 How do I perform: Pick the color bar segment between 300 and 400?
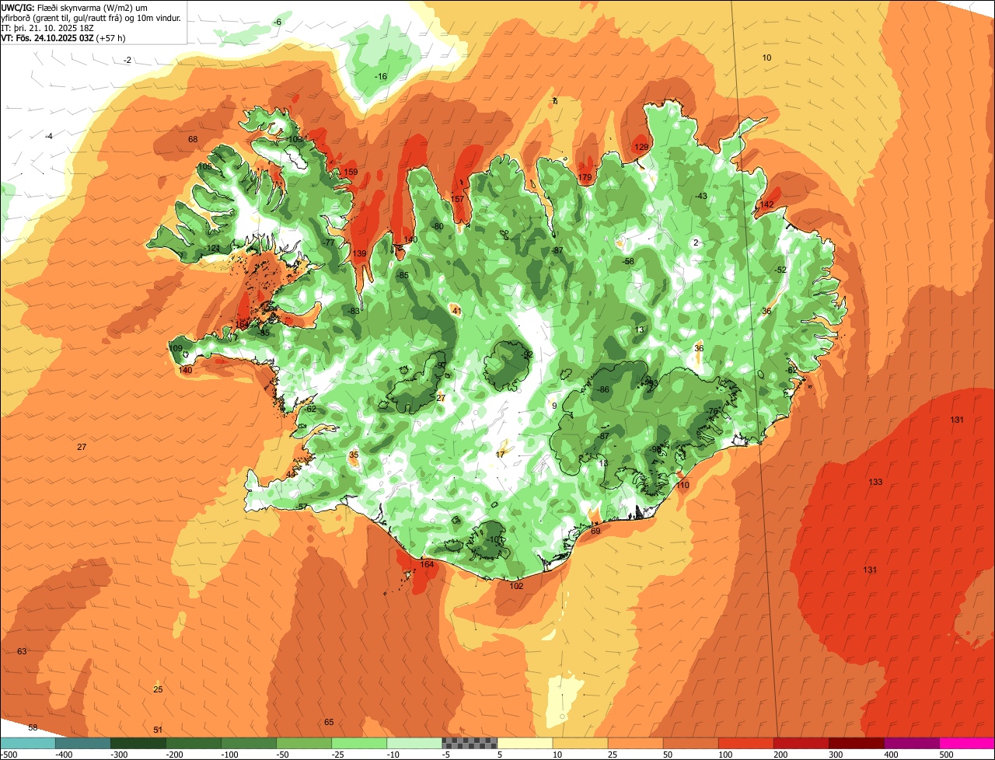click(856, 743)
